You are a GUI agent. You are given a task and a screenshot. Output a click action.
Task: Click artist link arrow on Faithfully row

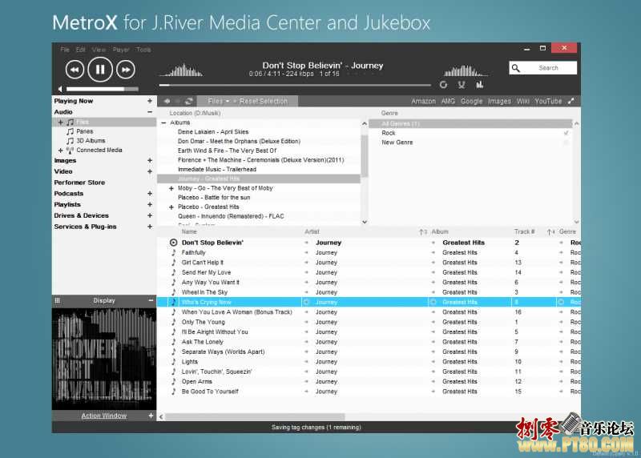click(306, 253)
